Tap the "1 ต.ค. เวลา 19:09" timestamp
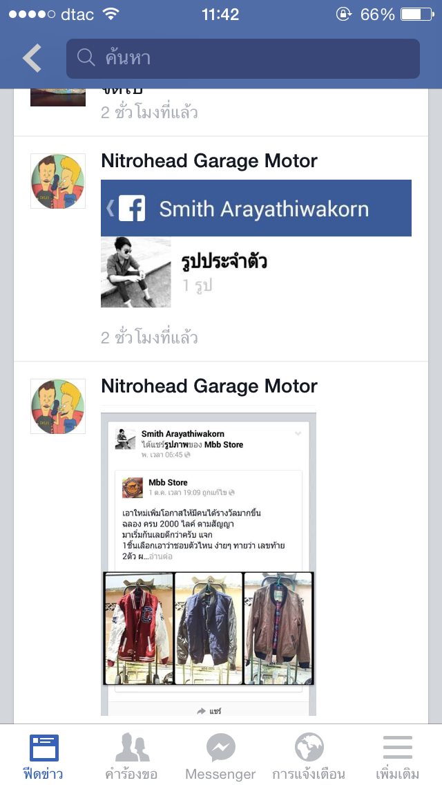 pos(188,493)
